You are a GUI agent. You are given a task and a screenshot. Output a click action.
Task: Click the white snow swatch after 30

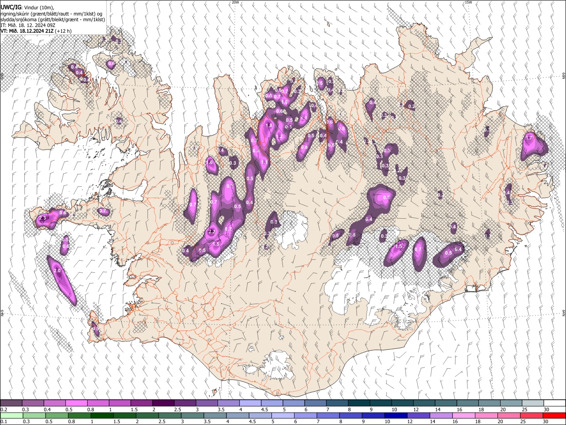click(555, 403)
